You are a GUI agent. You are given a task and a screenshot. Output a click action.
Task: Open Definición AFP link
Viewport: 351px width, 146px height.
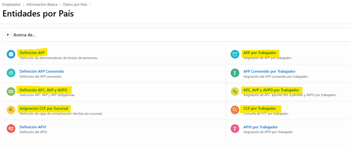coord(32,53)
